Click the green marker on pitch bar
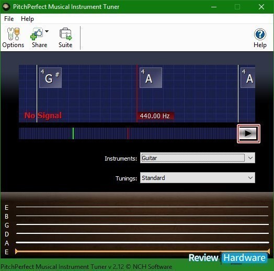Viewport: 274px width, 271px height. tap(73, 133)
